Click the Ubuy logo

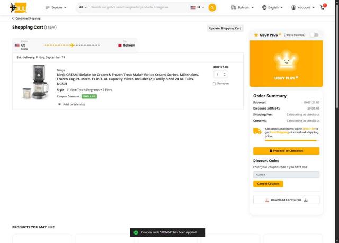19,7
